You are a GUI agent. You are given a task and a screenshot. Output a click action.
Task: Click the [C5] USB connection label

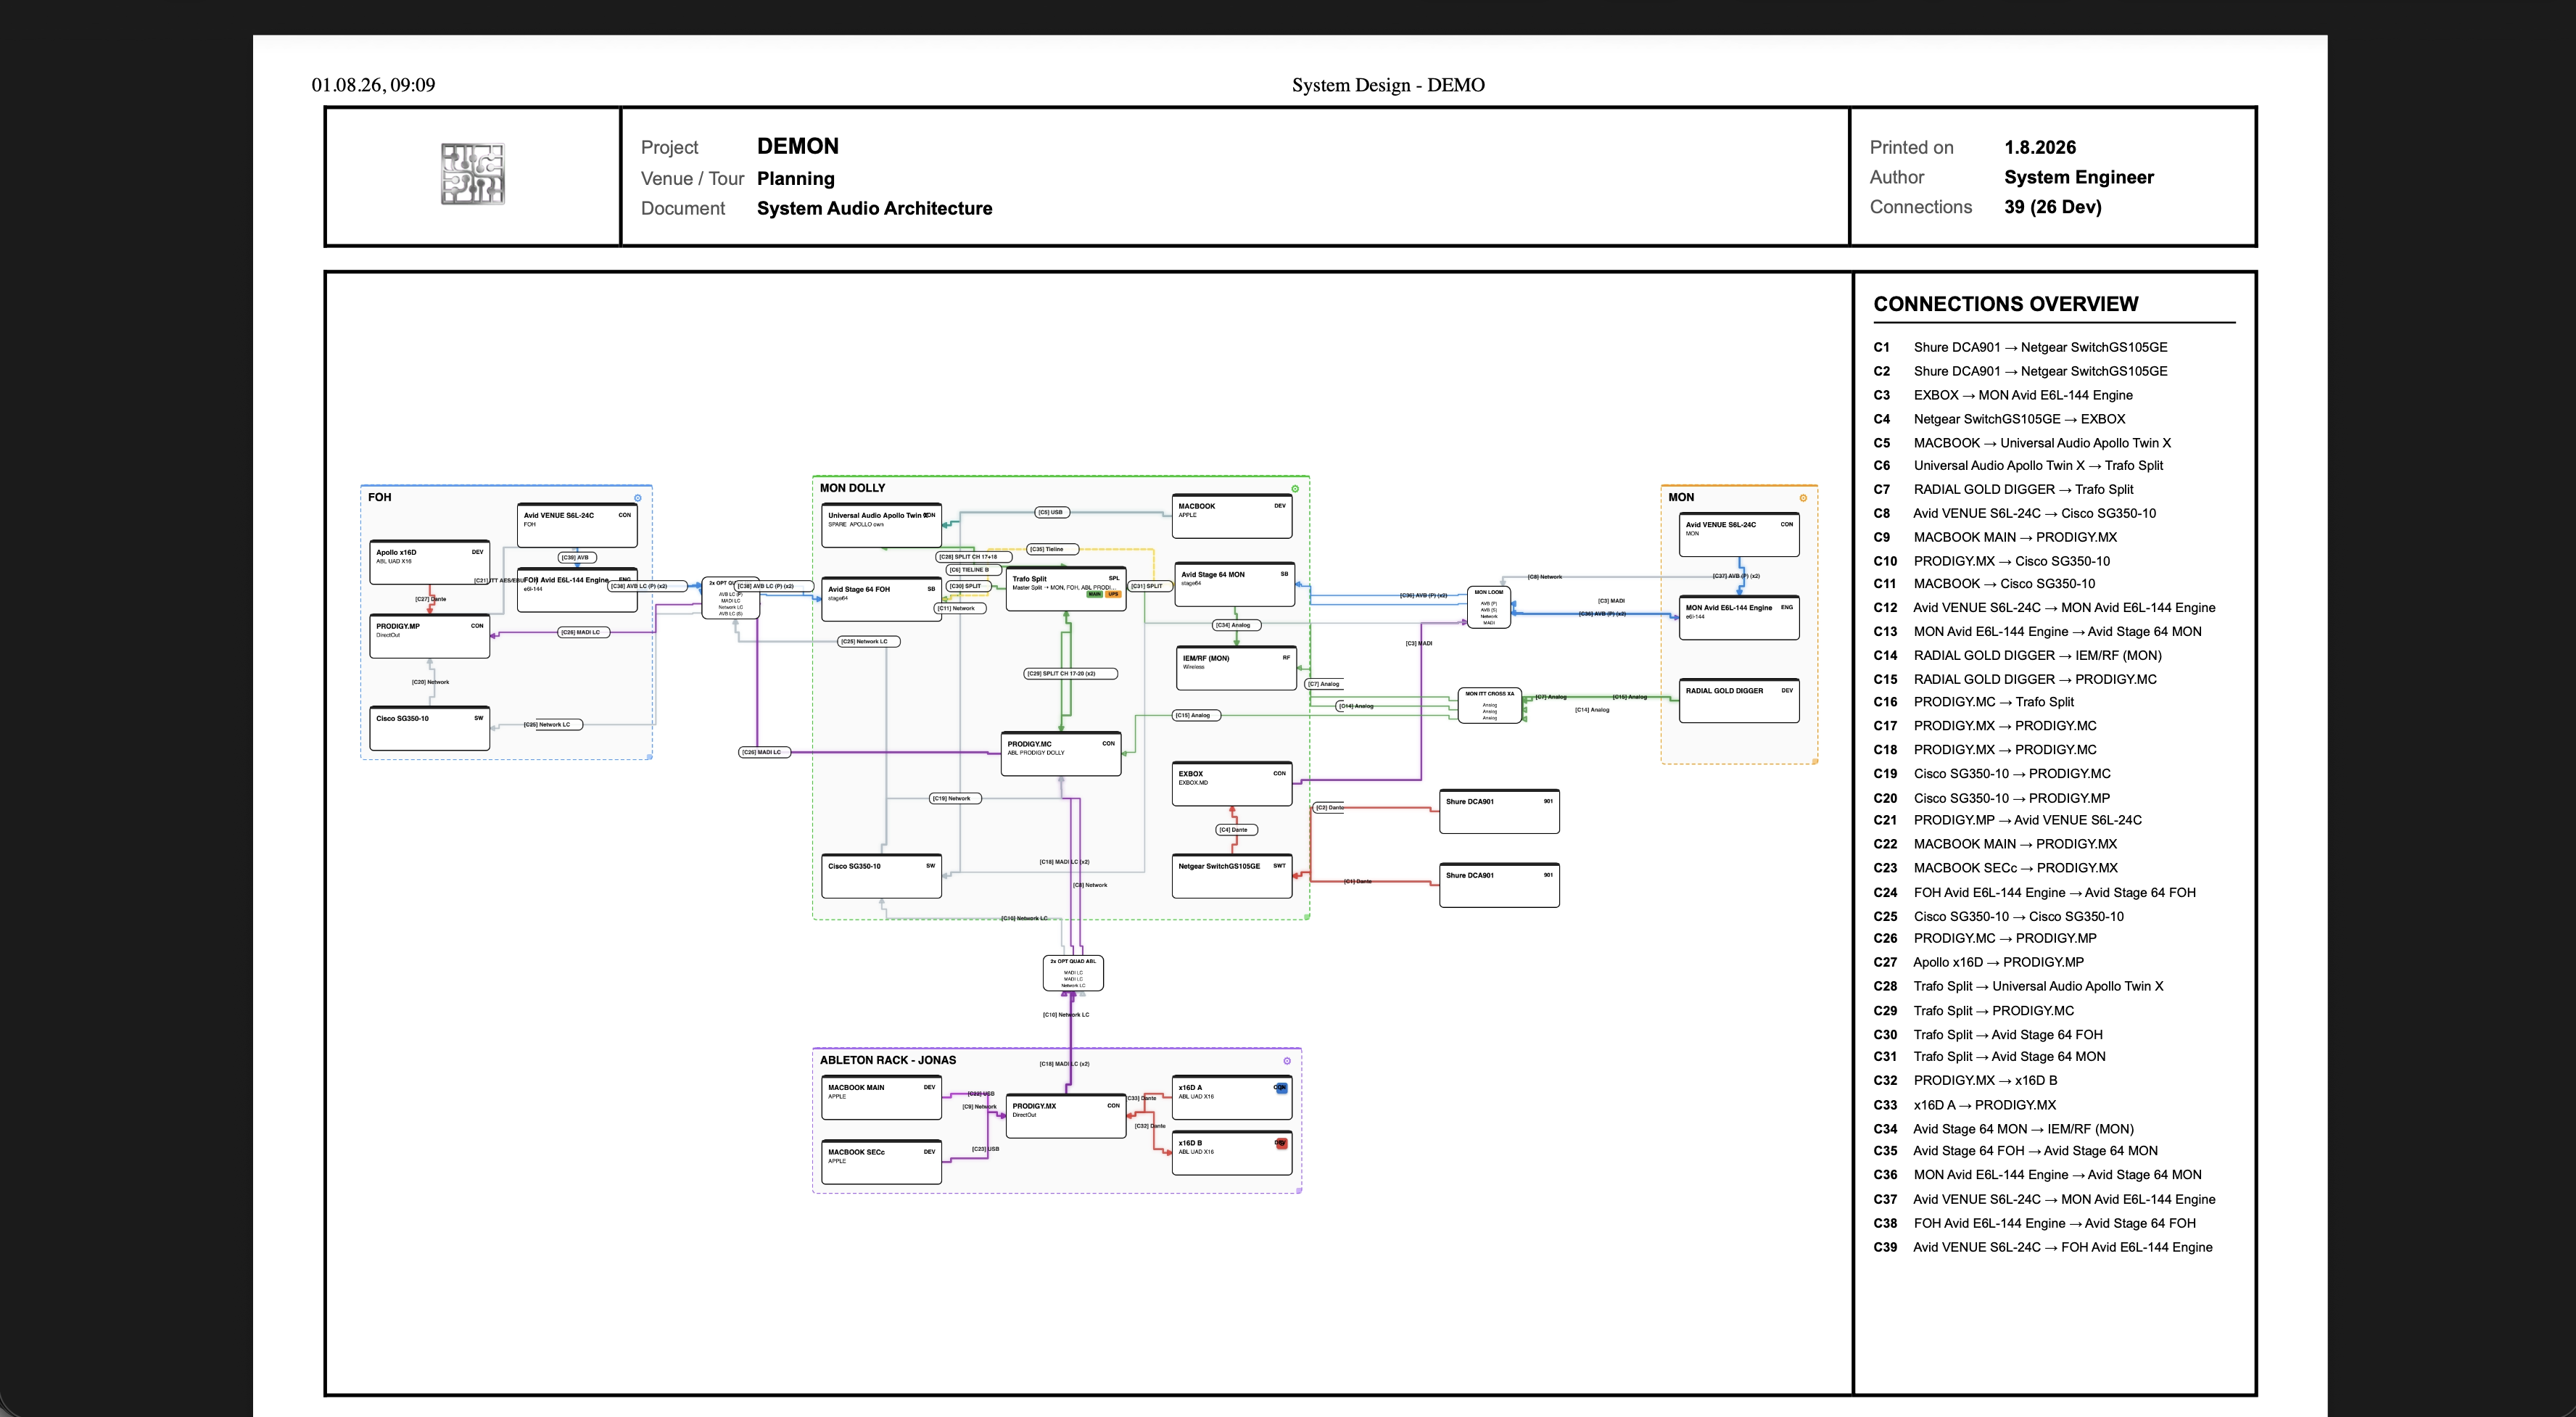[1051, 512]
